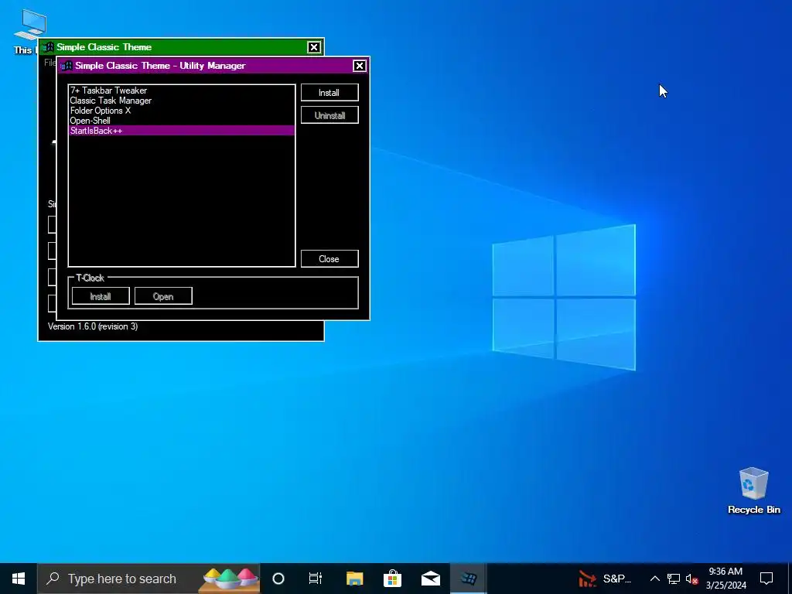Close the Utility Manager via Close button

pos(329,258)
